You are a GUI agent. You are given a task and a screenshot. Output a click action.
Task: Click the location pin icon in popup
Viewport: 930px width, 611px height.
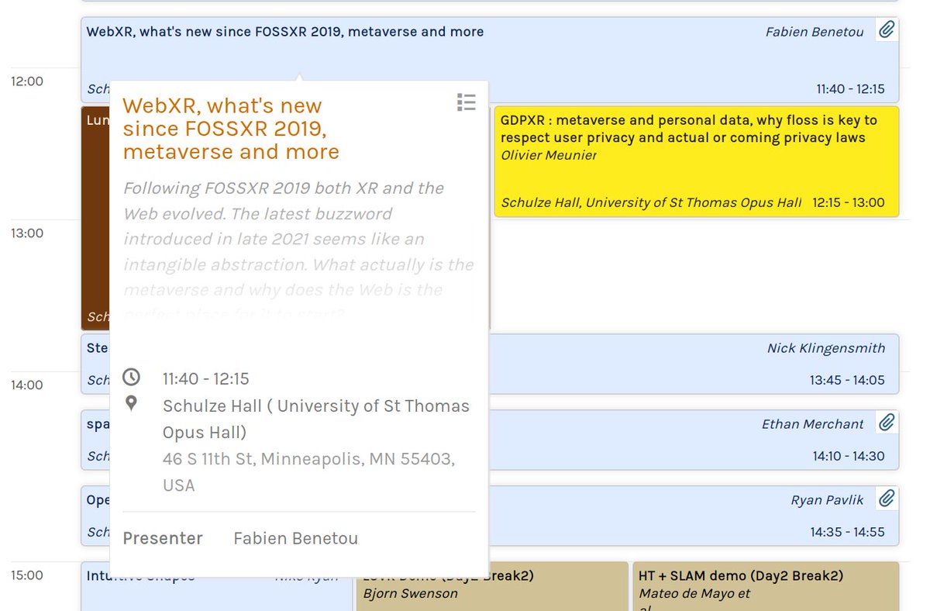tap(132, 403)
